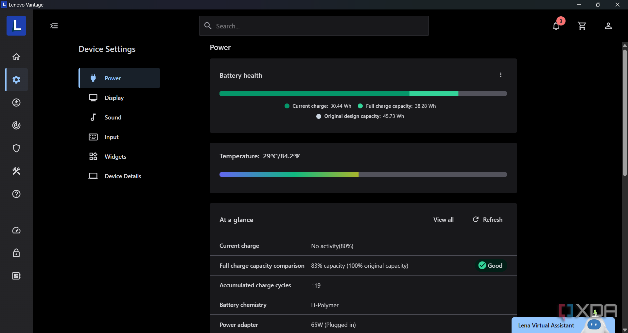Open the news feed icon in the sidebar
The image size is (628, 333).
click(x=16, y=276)
